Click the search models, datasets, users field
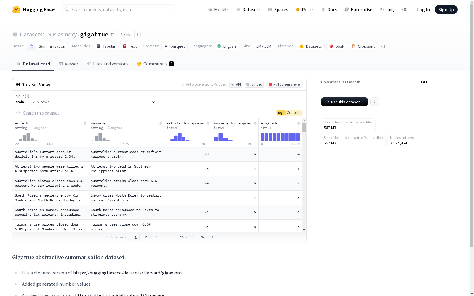 pos(118,9)
